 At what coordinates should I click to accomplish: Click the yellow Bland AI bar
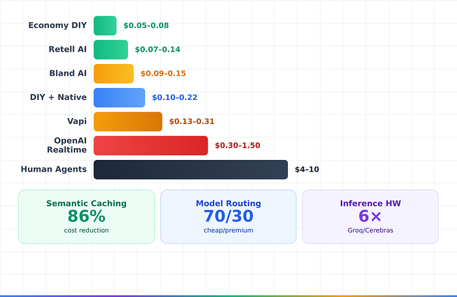[x=114, y=74]
